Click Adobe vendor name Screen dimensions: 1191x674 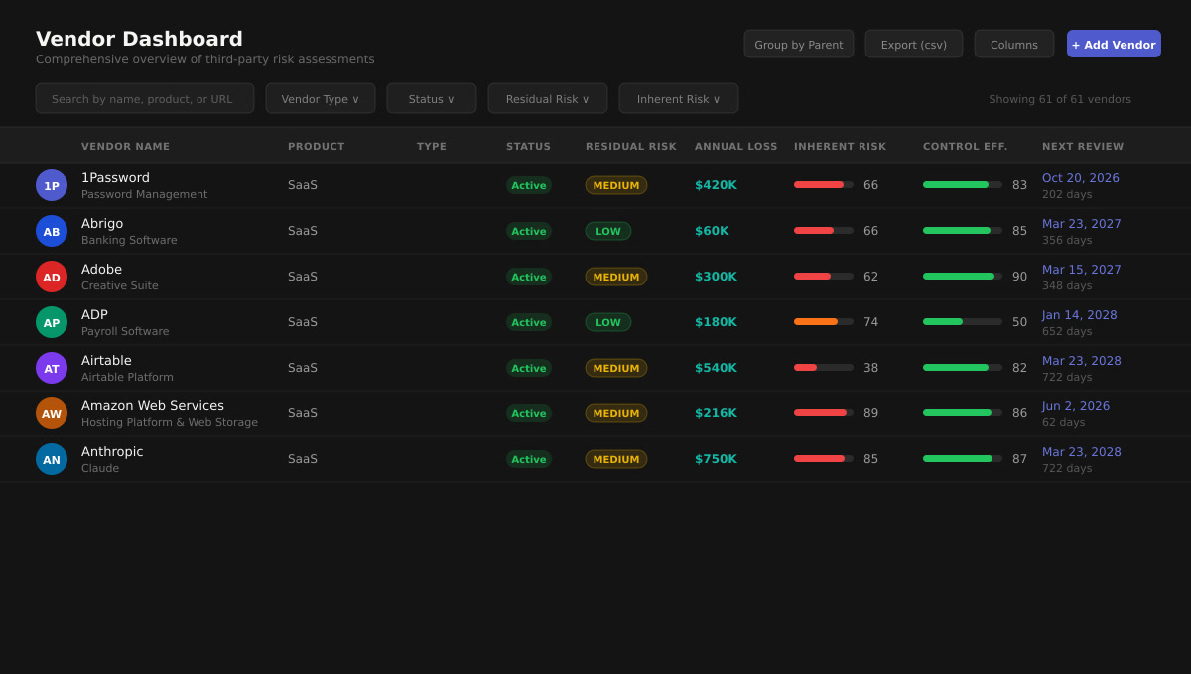coord(101,269)
